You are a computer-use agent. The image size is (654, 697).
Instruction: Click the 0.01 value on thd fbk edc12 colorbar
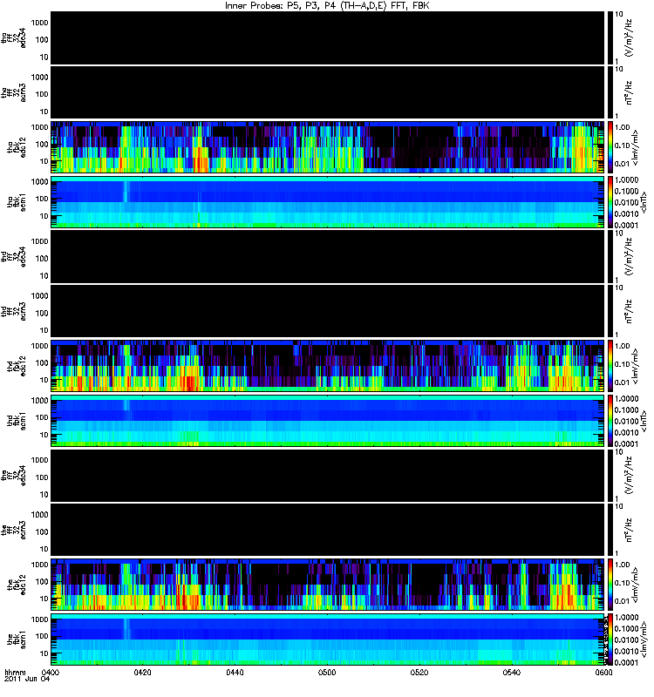623,382
